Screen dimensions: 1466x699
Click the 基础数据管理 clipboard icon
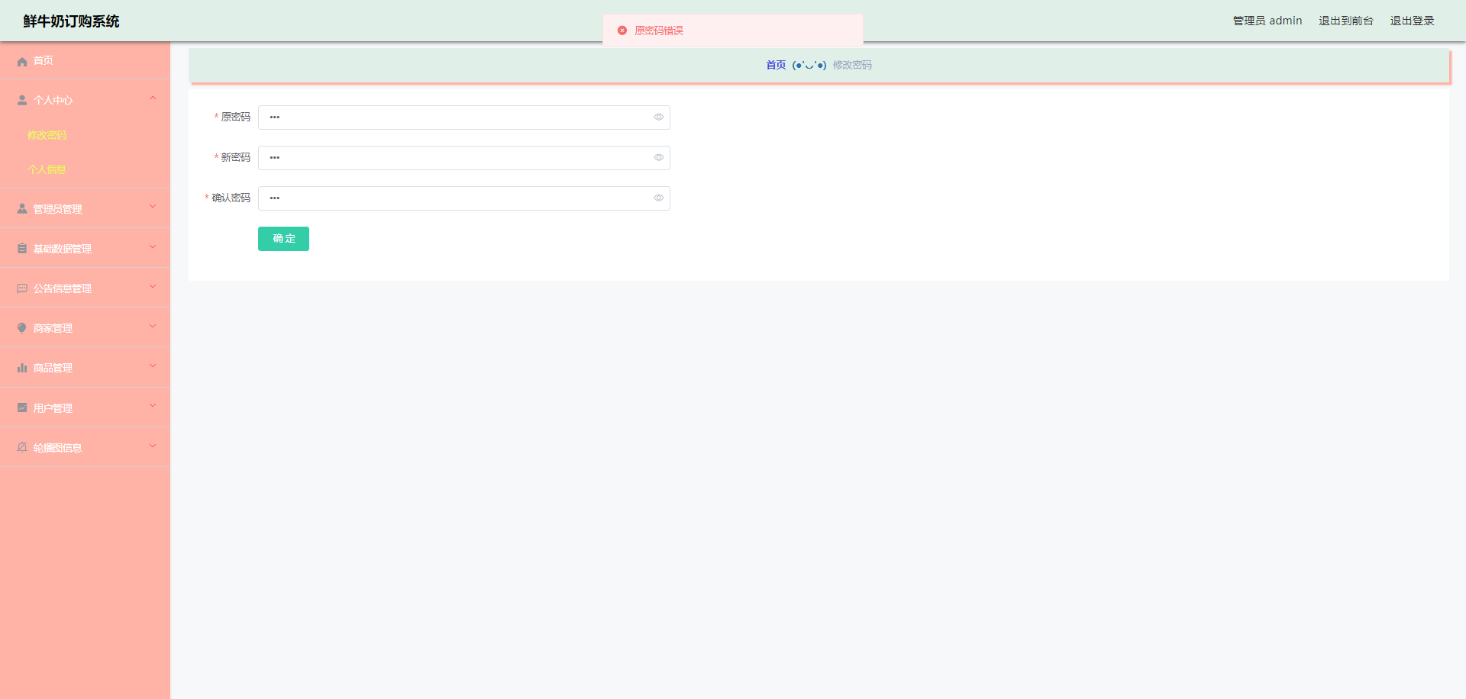pos(22,248)
